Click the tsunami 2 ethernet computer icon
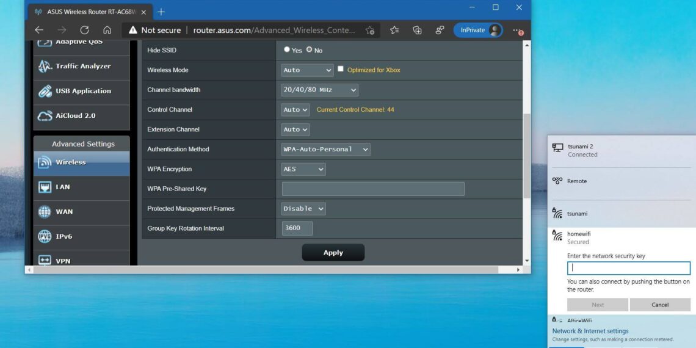 point(557,148)
